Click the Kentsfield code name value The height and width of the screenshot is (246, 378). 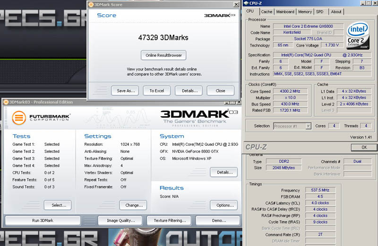point(292,32)
